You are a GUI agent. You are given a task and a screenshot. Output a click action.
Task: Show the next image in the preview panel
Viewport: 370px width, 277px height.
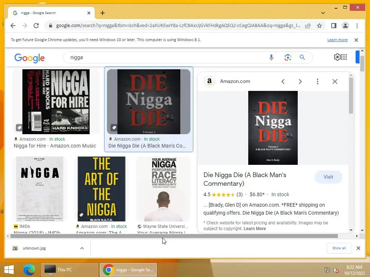pyautogui.click(x=300, y=82)
